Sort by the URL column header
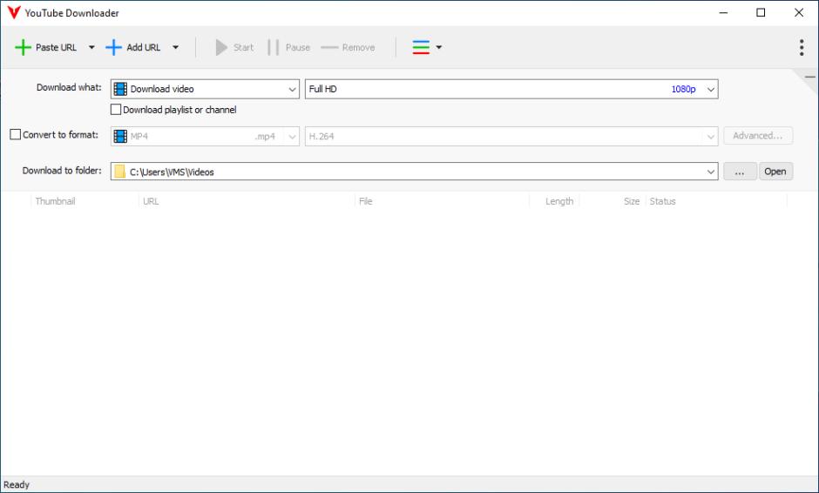The width and height of the screenshot is (819, 493). point(247,201)
